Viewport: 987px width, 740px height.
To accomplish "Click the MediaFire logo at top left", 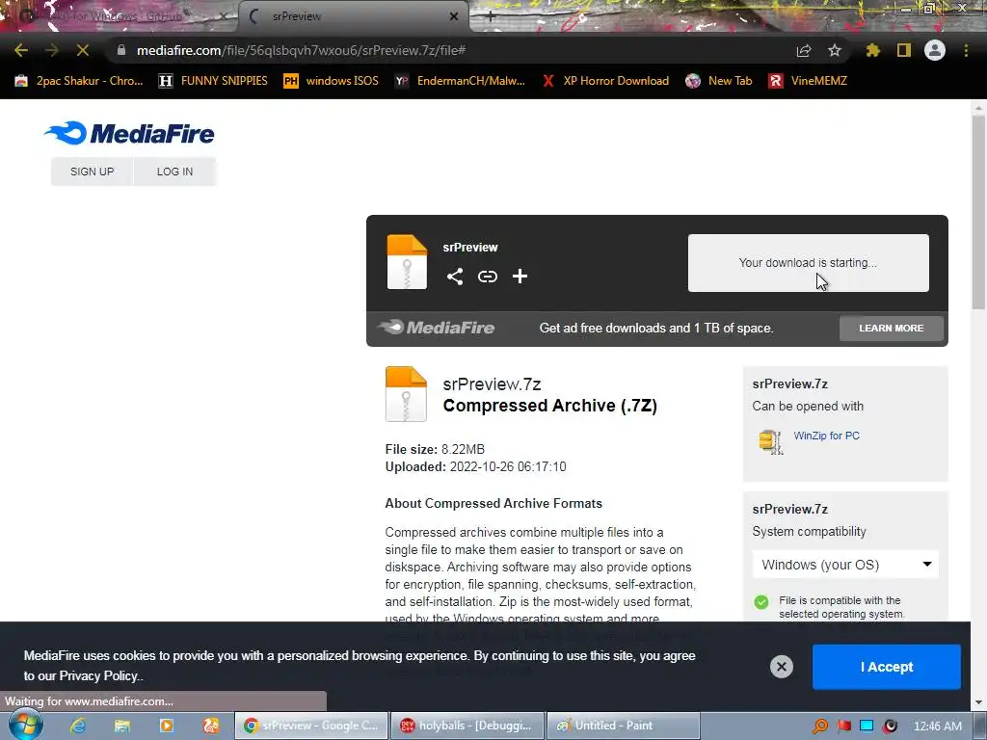I will [x=130, y=133].
